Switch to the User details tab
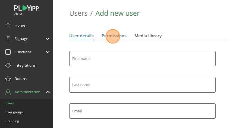Image resolution: width=229 pixels, height=128 pixels. (81, 36)
